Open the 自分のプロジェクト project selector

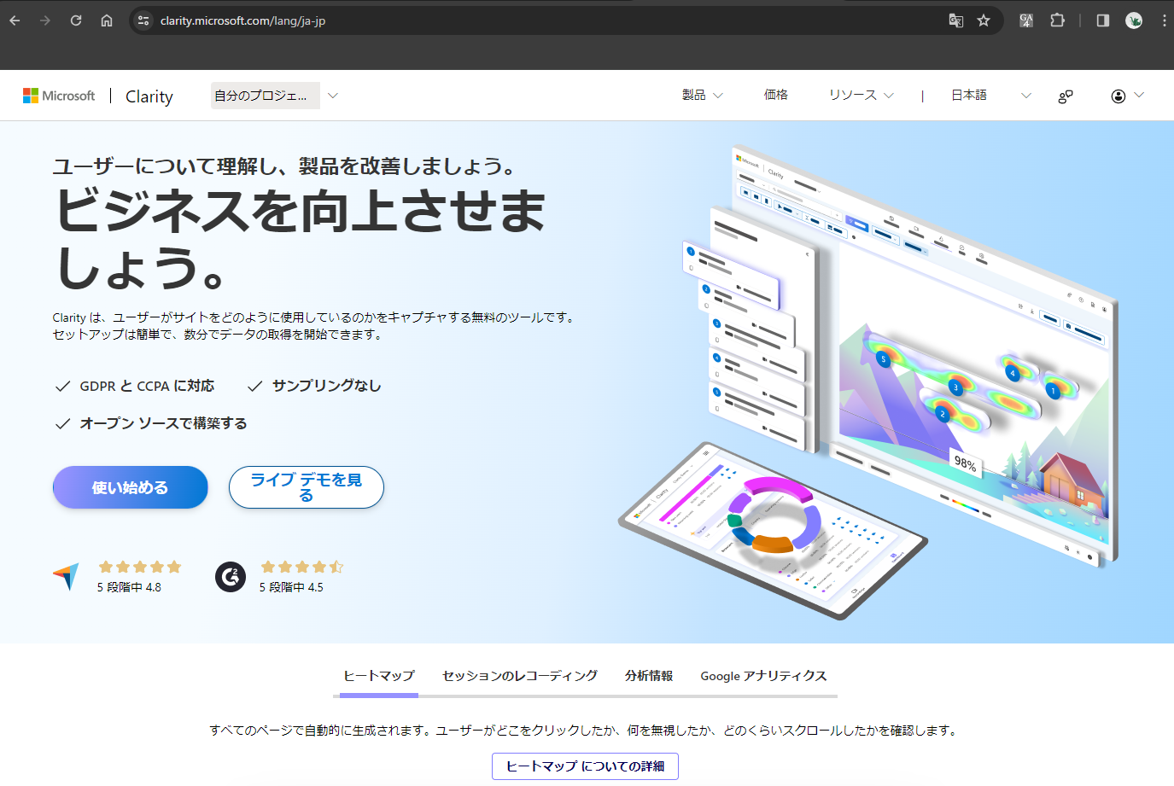point(266,96)
